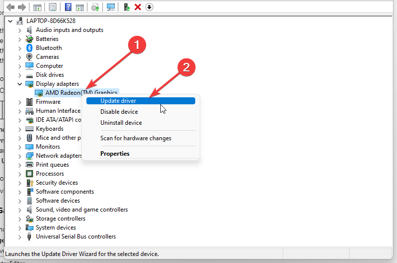
Task: Select the Universal Serial Bus controllers plug icon
Action: [x=29, y=237]
